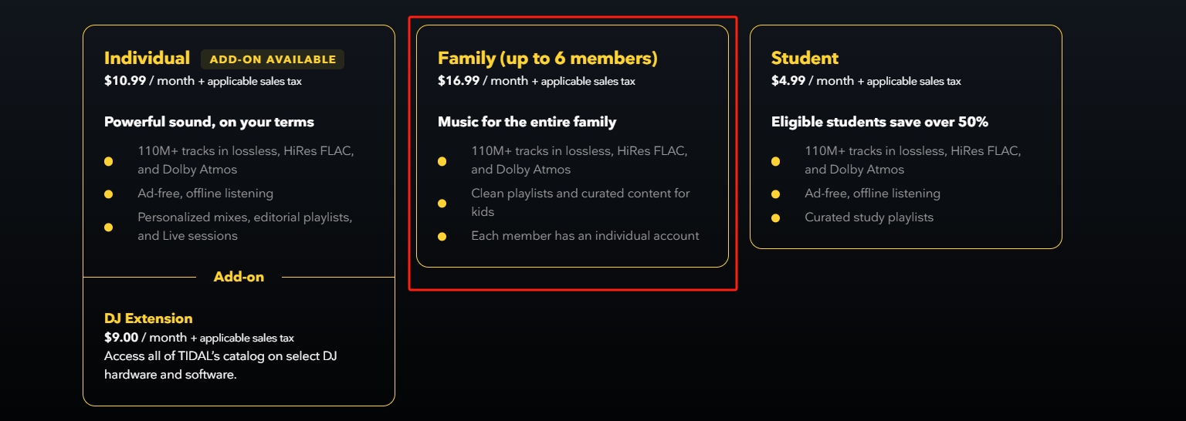Select the Individual plan heading

click(x=147, y=59)
